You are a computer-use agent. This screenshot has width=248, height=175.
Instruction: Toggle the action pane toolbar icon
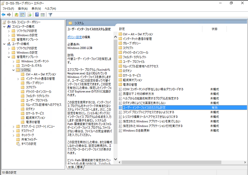click(x=43, y=15)
